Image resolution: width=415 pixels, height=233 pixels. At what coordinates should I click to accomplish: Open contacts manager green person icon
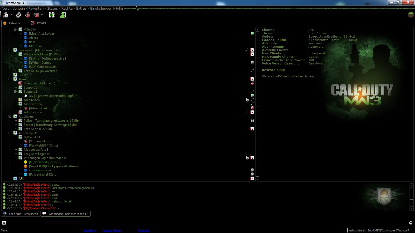[x=63, y=15]
